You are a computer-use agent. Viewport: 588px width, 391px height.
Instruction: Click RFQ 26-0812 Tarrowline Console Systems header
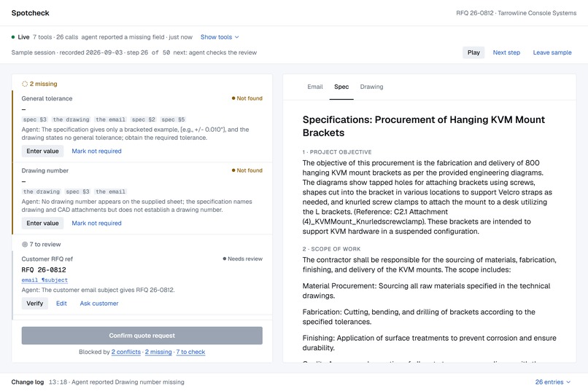[517, 13]
